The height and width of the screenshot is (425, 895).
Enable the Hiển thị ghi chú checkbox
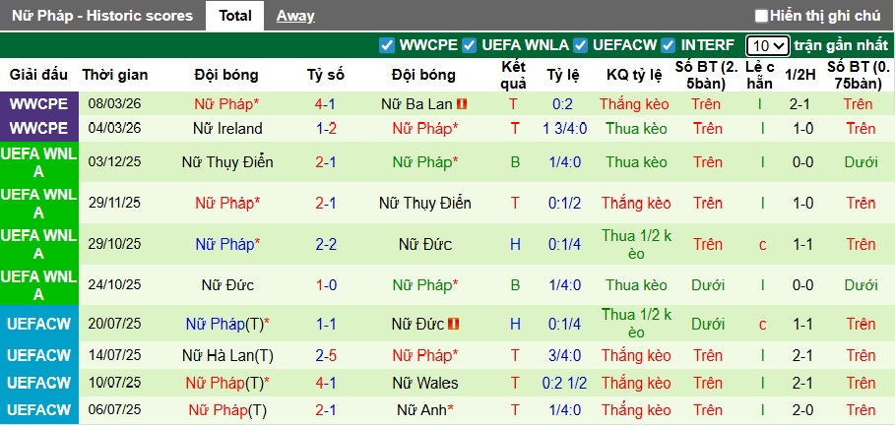tap(761, 16)
